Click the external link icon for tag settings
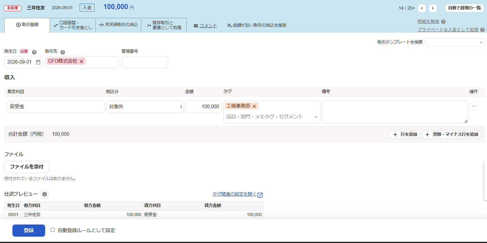Viewport: 487px width, 243px height. pos(260,195)
